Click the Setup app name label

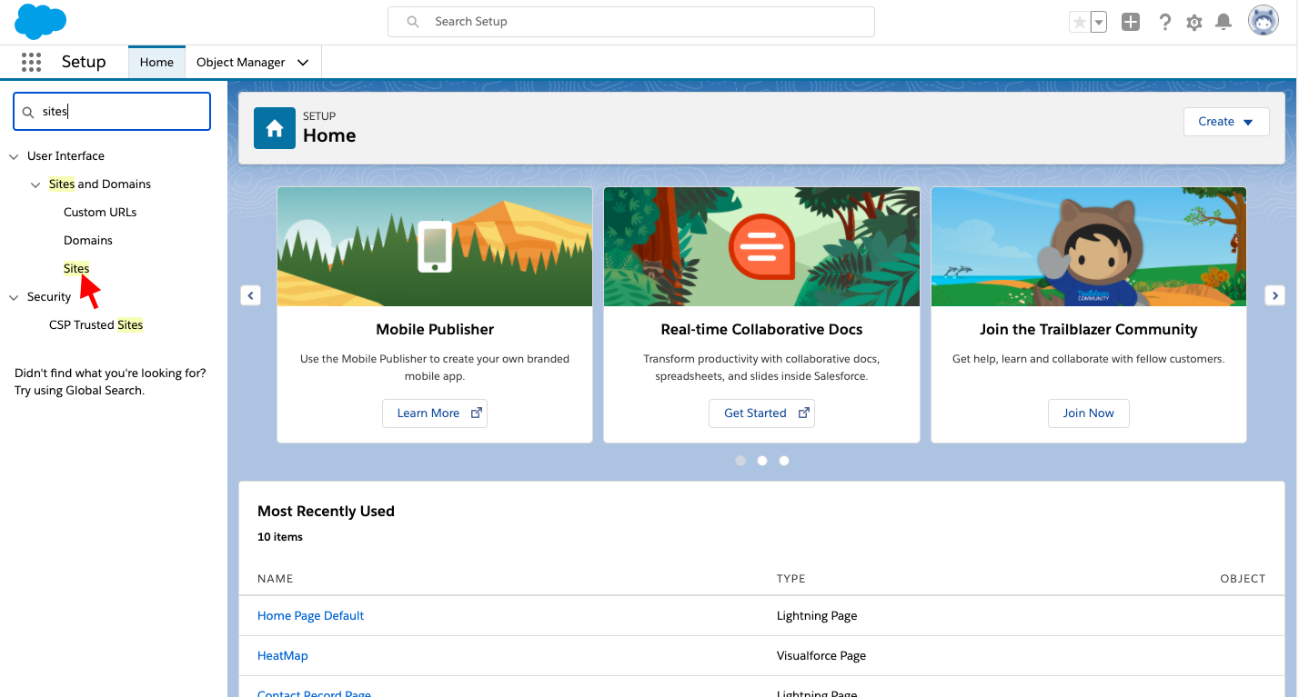pyautogui.click(x=84, y=62)
